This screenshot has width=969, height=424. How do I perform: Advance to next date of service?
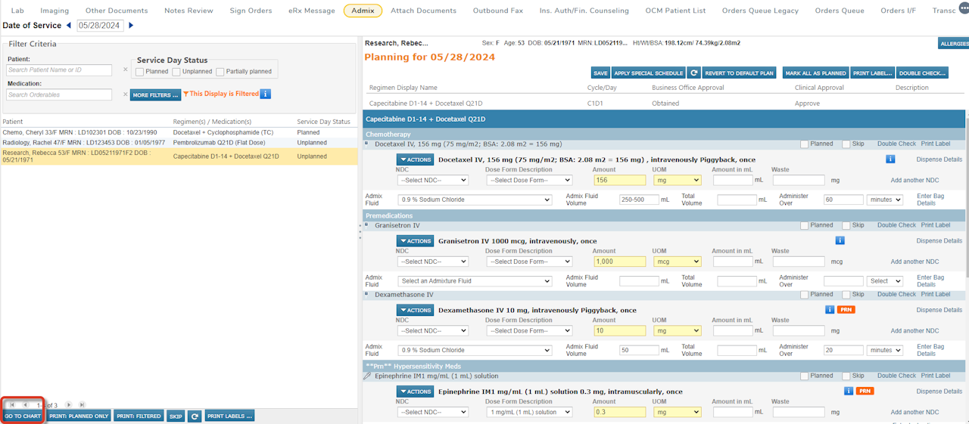pos(131,26)
